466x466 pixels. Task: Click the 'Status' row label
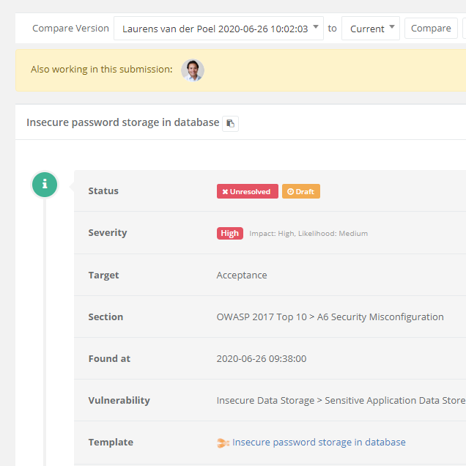click(103, 191)
